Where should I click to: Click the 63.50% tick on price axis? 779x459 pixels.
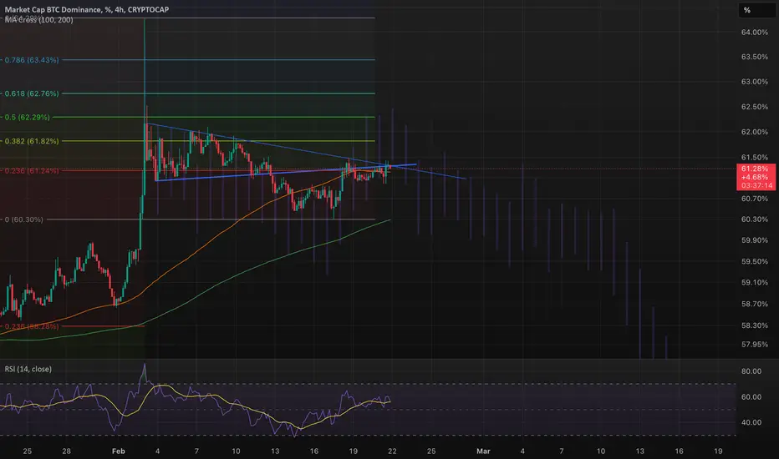[x=754, y=57]
